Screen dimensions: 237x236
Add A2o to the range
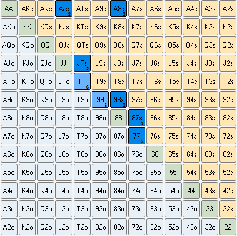[9, 227]
